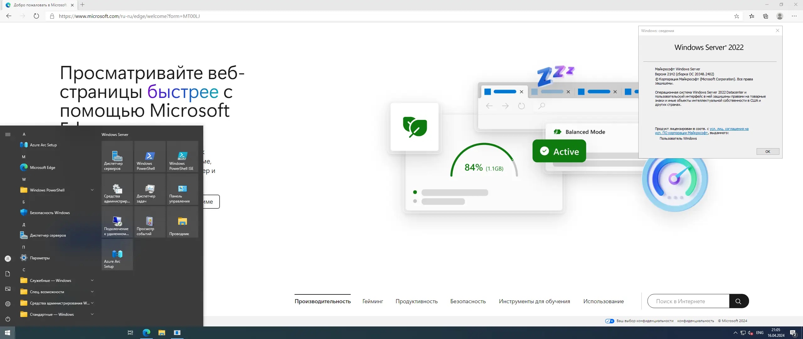Open Task View from the taskbar
803x339 pixels.
130,333
